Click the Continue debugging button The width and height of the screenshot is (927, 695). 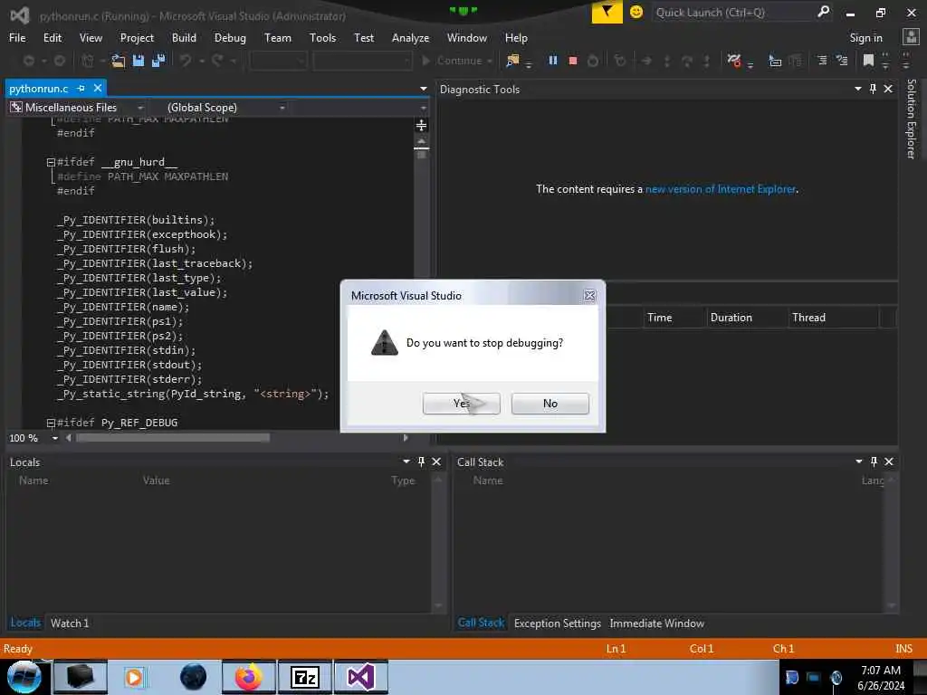click(x=456, y=61)
